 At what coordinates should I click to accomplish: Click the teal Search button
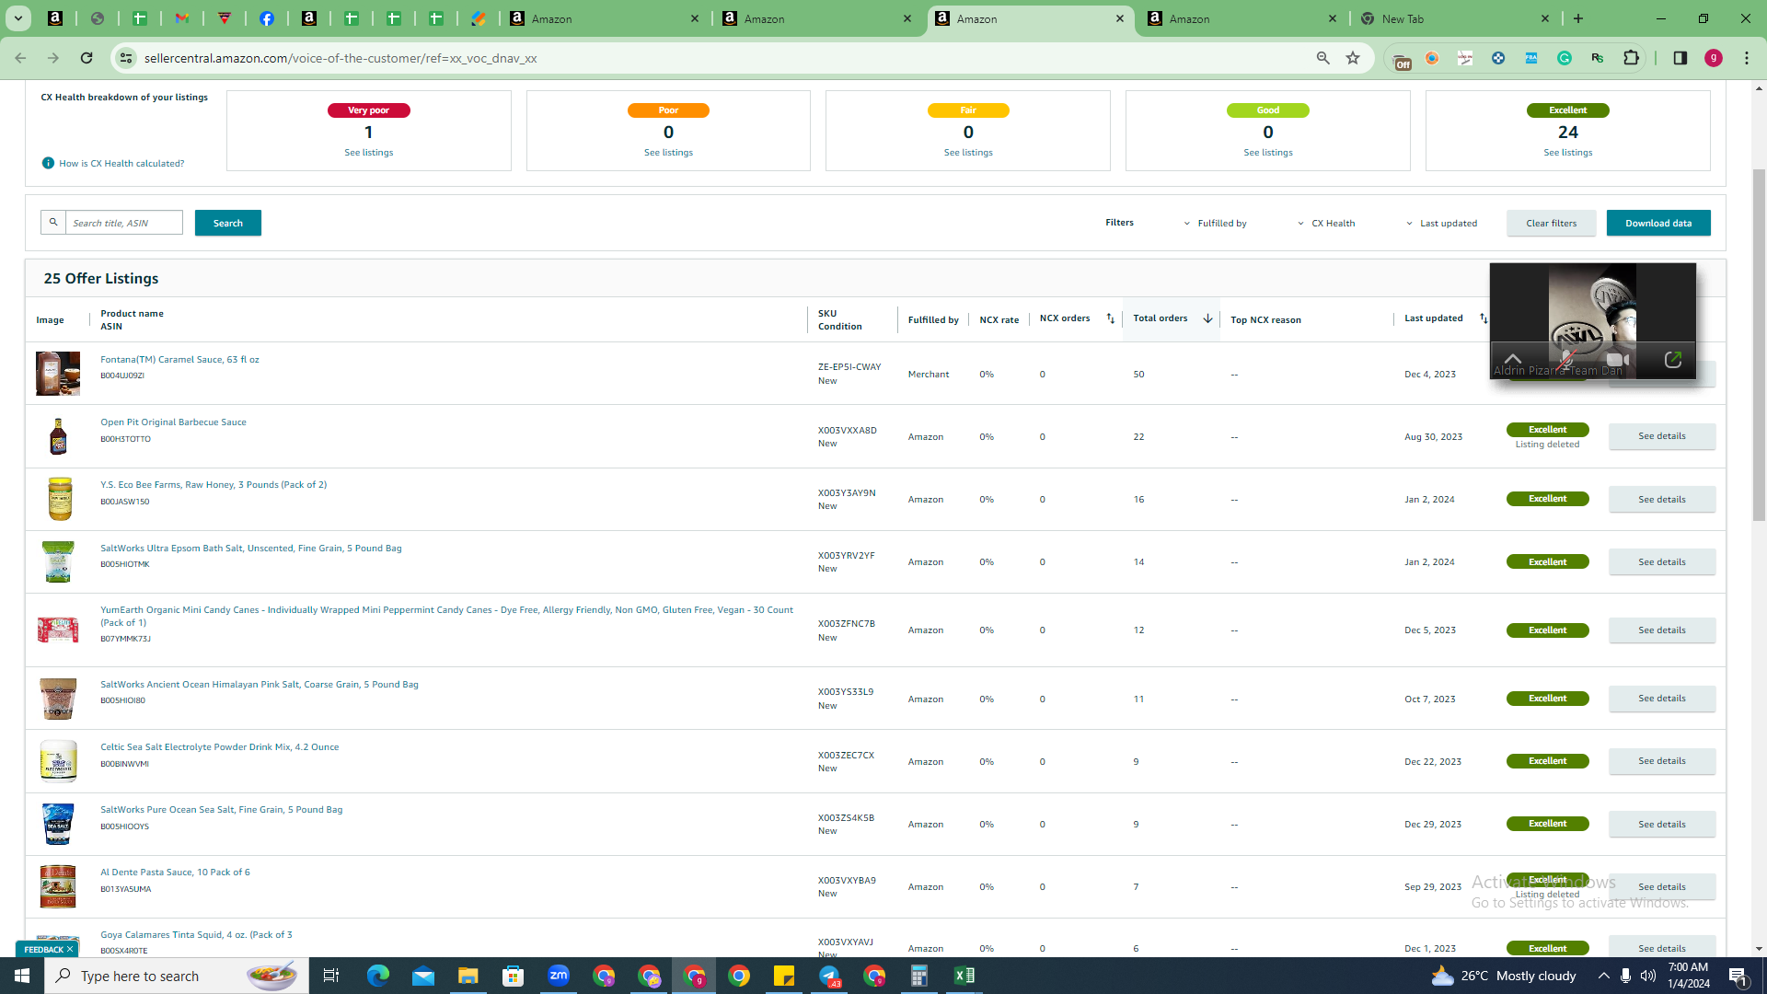228,223
